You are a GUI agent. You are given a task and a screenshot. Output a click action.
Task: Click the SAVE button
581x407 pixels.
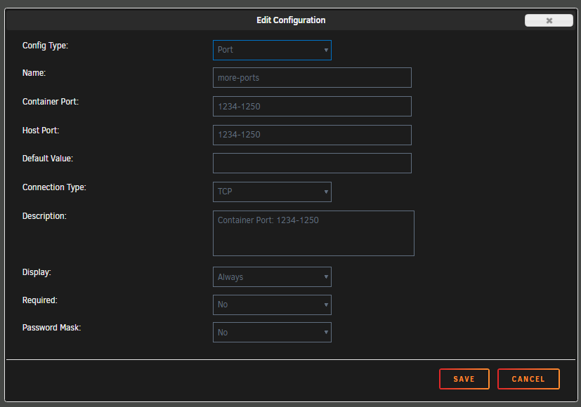464,379
